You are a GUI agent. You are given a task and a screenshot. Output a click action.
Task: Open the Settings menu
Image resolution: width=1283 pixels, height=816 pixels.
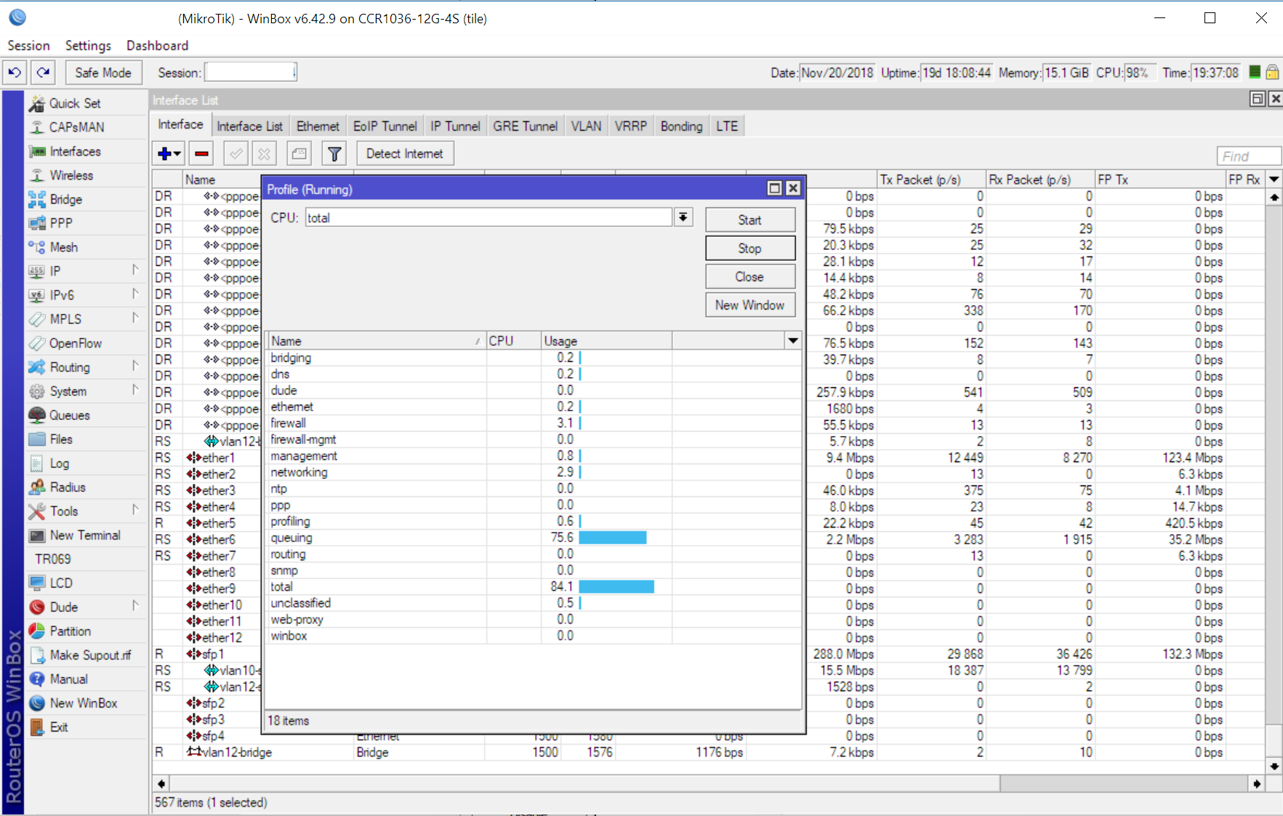point(88,45)
